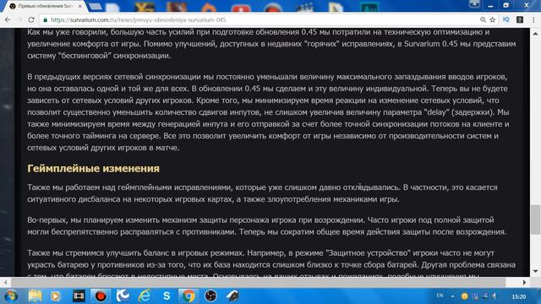Click the paragraph starting 'Также мы работаем'
This screenshot has height=304, width=541.
click(x=262, y=193)
